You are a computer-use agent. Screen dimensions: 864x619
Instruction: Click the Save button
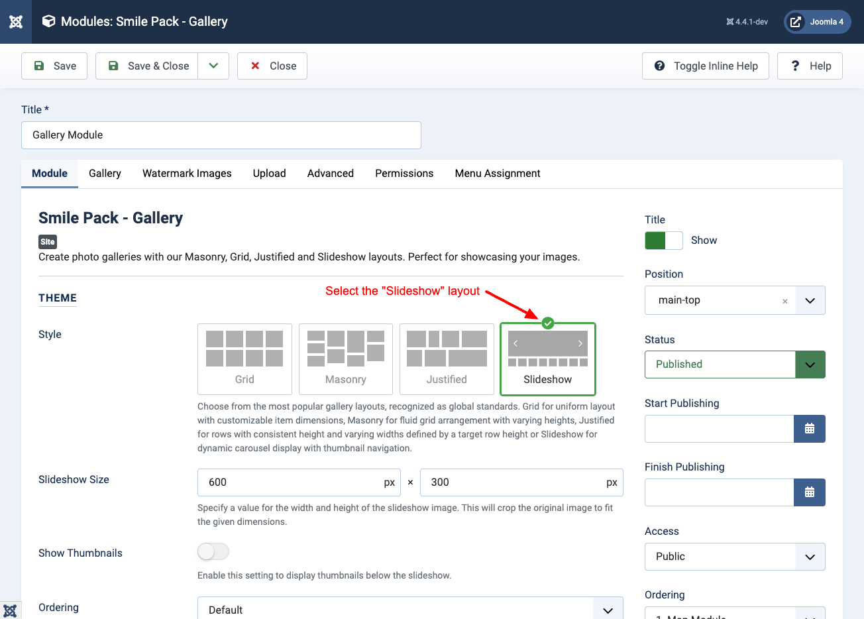pyautogui.click(x=54, y=66)
